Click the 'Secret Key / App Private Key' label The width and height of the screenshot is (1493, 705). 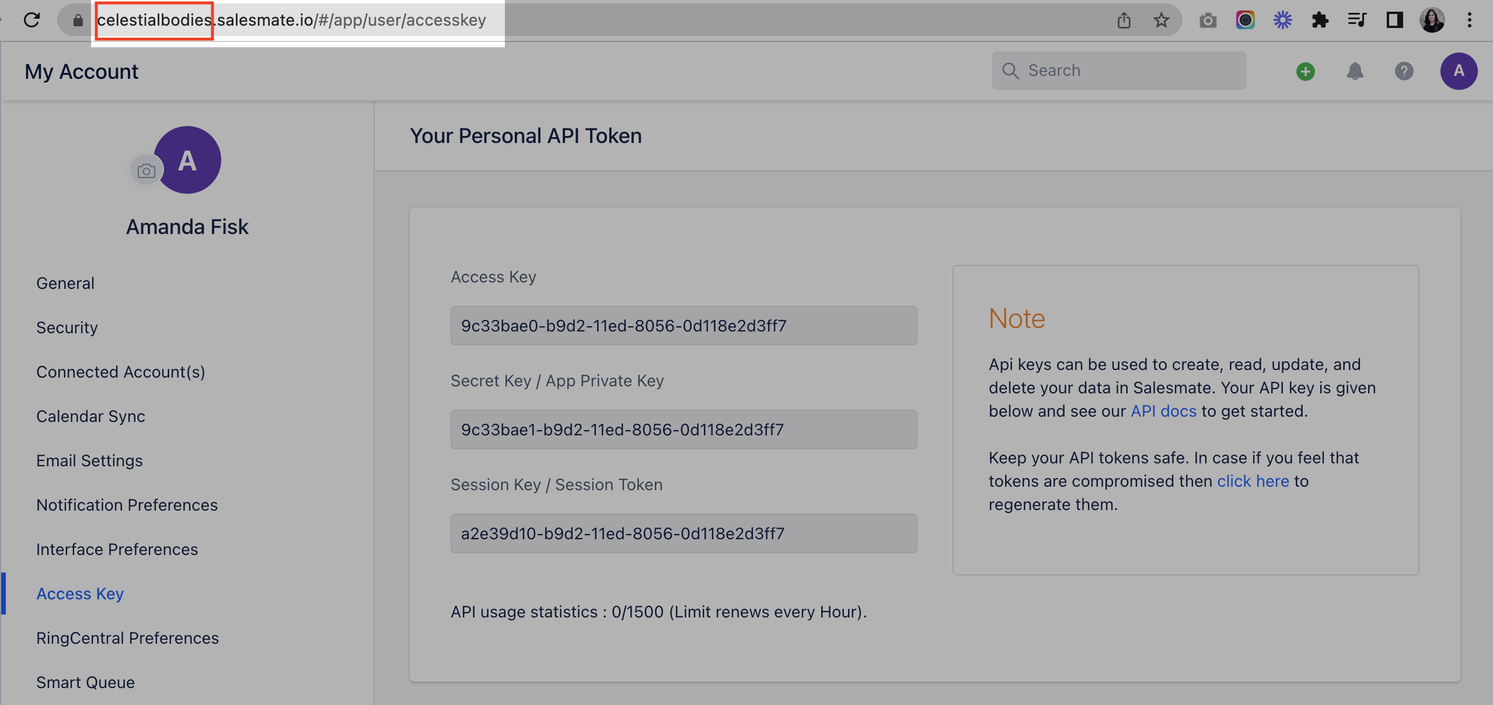[557, 381]
